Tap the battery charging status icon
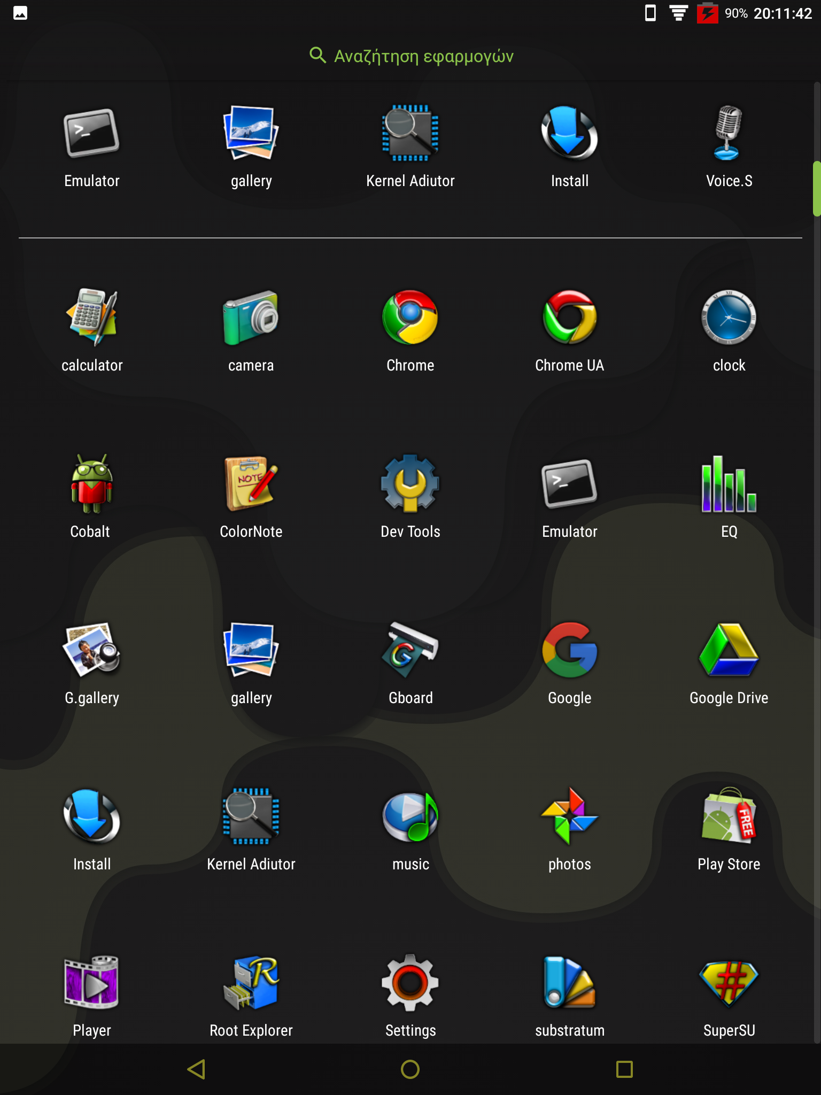This screenshot has height=1095, width=821. 707,13
